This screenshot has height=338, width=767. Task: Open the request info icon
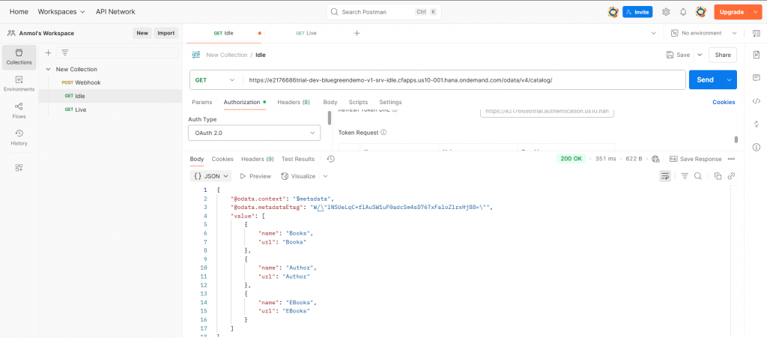pyautogui.click(x=757, y=147)
